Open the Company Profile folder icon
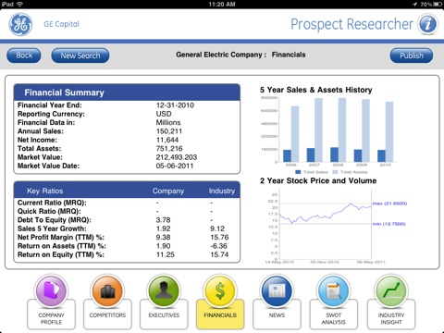Image resolution: width=444 pixels, height=333 pixels. click(51, 290)
